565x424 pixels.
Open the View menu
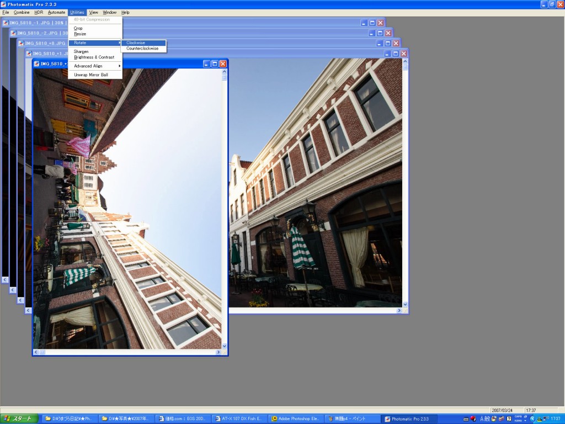click(94, 12)
